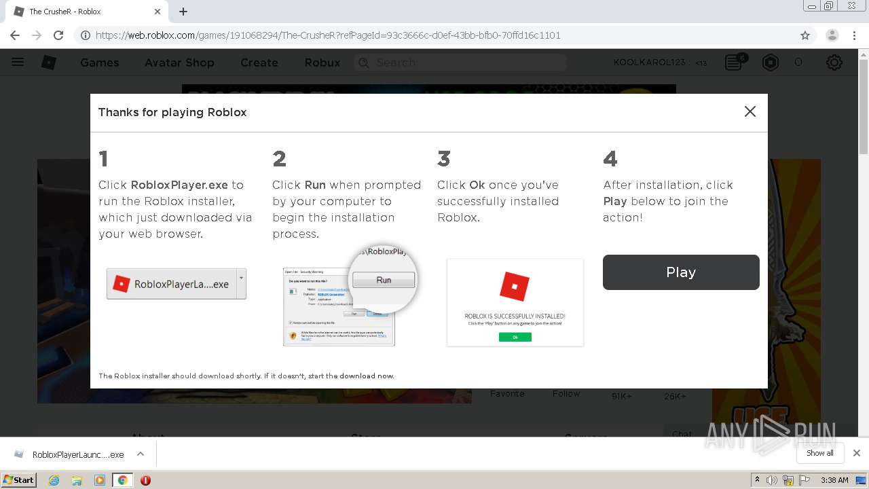The width and height of the screenshot is (869, 489).
Task: View site information icon
Action: click(x=86, y=35)
